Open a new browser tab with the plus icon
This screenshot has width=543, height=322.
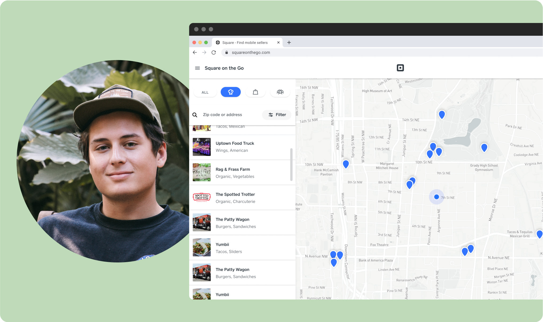coord(289,42)
